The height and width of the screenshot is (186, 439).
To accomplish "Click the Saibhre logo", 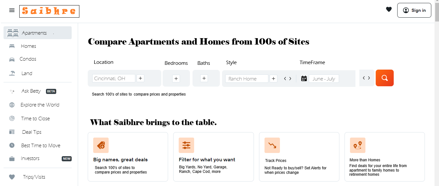I will (49, 12).
